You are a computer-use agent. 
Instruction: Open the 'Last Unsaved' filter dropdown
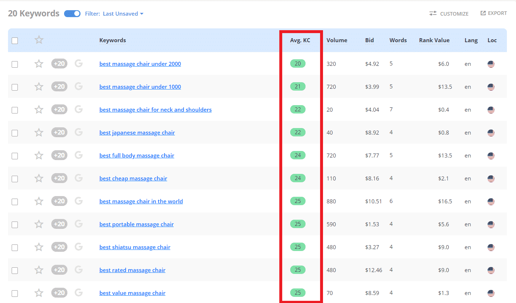123,14
